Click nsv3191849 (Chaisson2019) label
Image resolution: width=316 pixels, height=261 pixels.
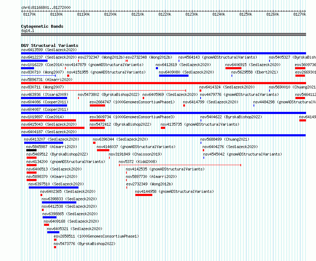point(135,154)
